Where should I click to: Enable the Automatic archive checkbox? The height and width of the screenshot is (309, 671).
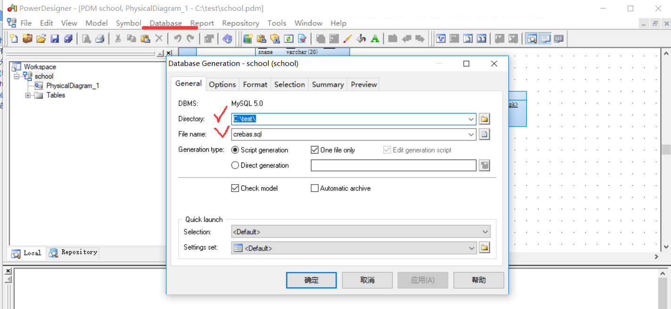(315, 188)
